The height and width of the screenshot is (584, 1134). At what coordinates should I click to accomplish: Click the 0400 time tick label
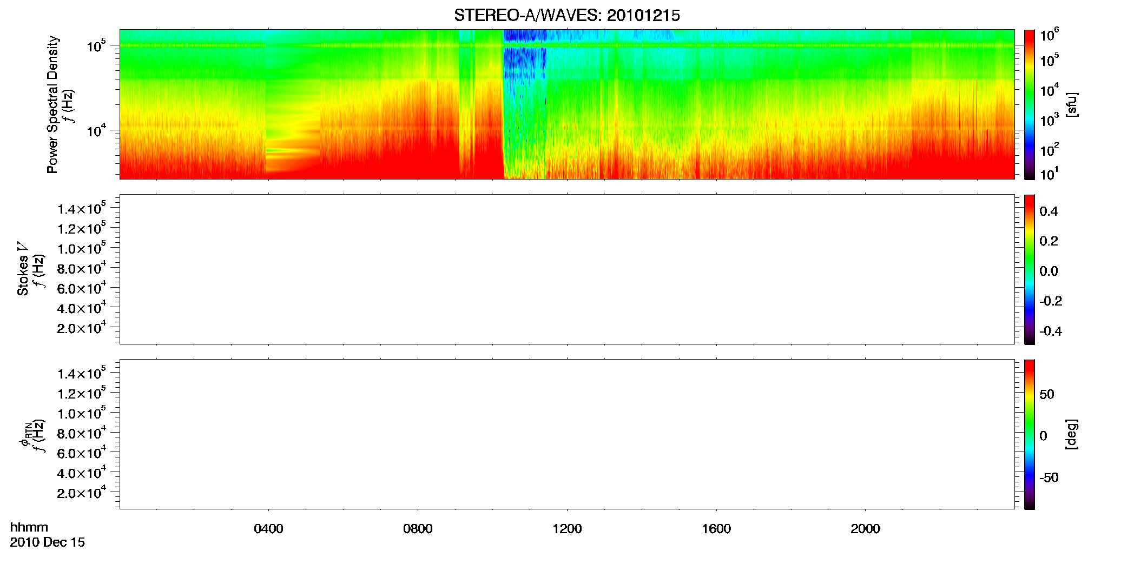(268, 529)
